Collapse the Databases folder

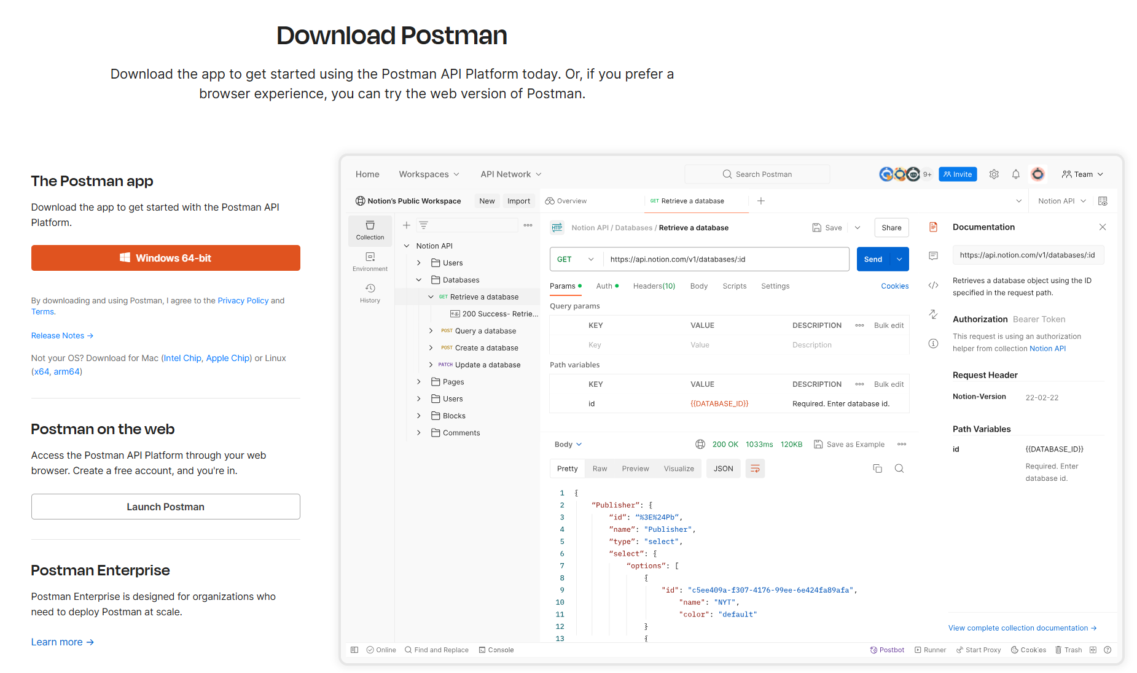[418, 280]
